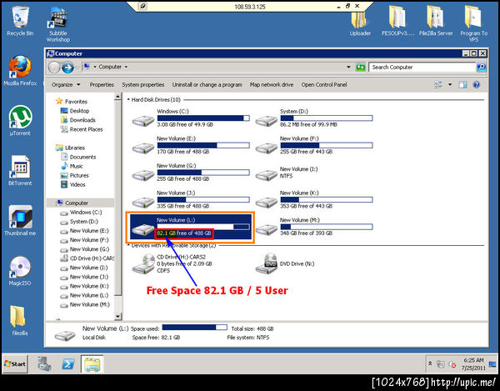
Task: Open the address bar history dropdown
Action: coord(348,67)
